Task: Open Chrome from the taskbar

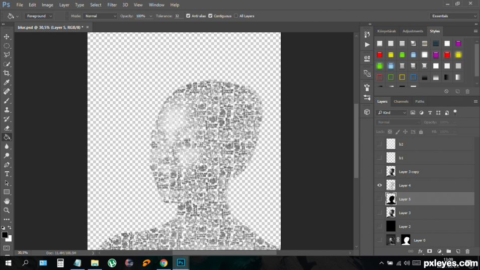Action: coord(164,263)
